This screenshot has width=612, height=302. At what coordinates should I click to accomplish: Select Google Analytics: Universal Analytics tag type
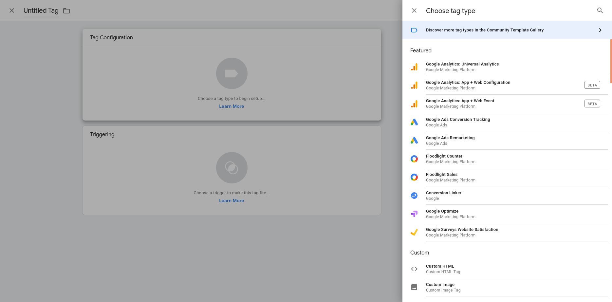[x=462, y=67]
